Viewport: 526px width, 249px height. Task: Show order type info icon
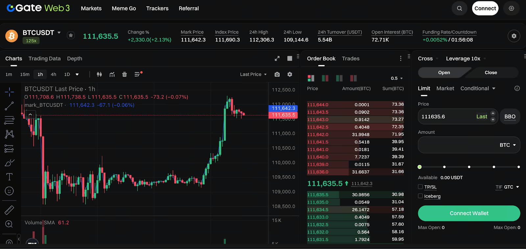click(517, 88)
